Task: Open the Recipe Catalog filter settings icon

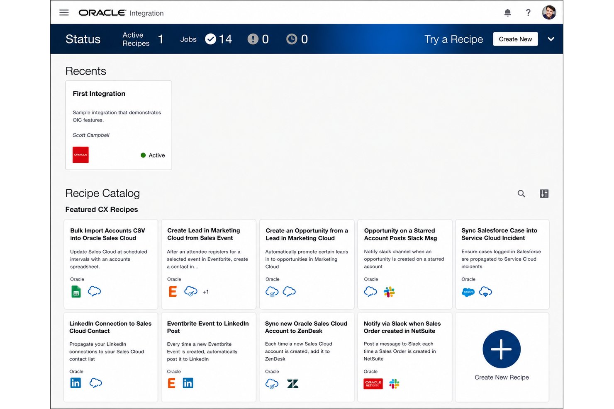Action: [544, 194]
